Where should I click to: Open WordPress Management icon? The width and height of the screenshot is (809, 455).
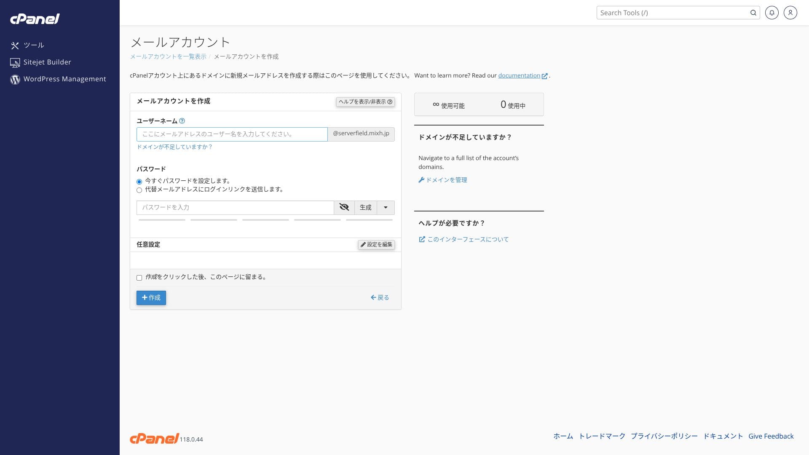click(15, 80)
